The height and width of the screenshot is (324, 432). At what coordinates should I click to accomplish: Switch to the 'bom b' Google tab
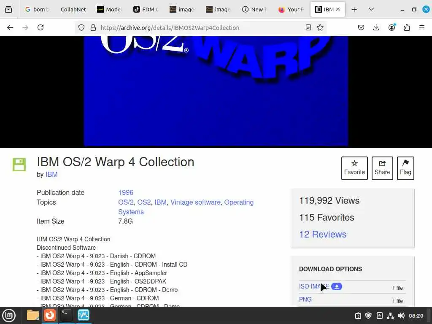pos(37,9)
